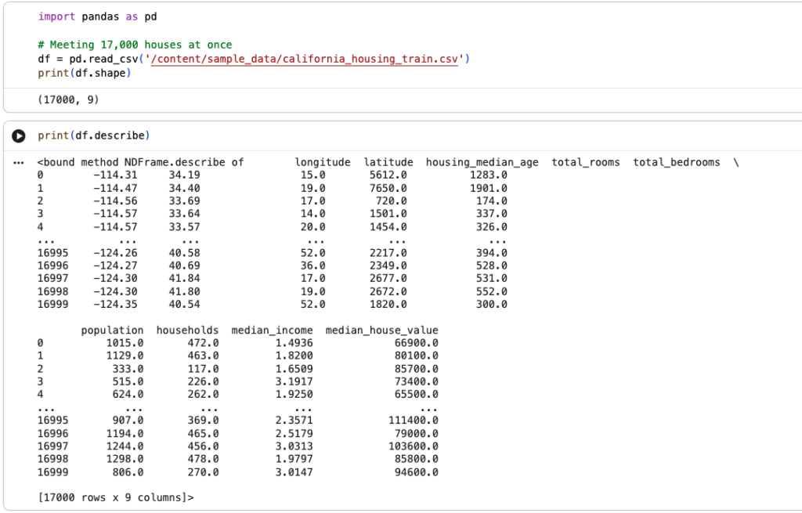
Task: Select the median income 3.1917
Action: [x=294, y=382]
